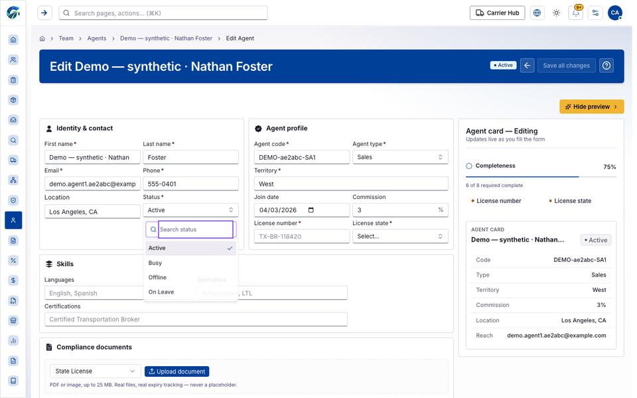Open the home icon in the left sidebar
This screenshot has height=398, width=637.
pyautogui.click(x=13, y=40)
